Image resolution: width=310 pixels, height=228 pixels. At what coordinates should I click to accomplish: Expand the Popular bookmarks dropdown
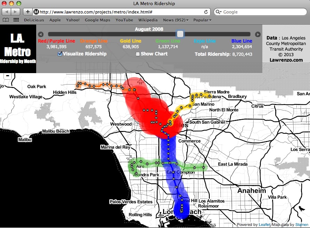pos(202,20)
